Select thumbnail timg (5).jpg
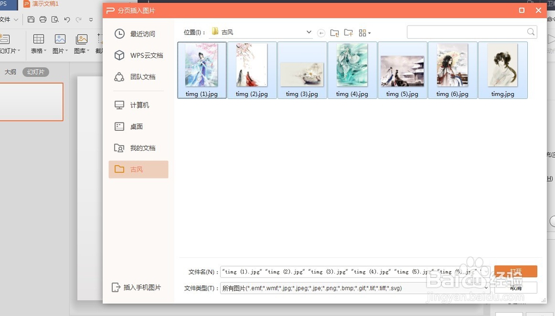This screenshot has width=555, height=316. coord(402,70)
